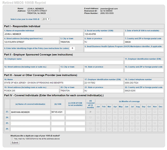This screenshot has height=150, width=167.
Task: Click the 'Part II - Employer Sponsored Coverage' header
Action: pyautogui.click(x=39, y=55)
